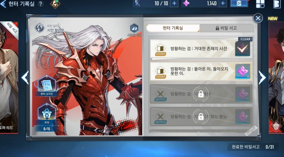Switch to the locked 비밀 서고 tab
Screen dimensions: 284x157
tap(226, 28)
